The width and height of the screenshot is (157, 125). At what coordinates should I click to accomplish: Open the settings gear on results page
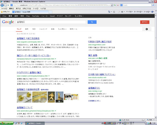(x=147, y=29)
